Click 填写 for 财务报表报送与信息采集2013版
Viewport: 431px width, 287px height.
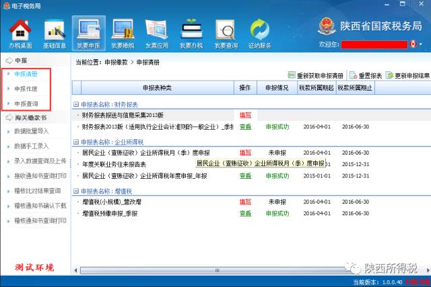click(x=245, y=115)
